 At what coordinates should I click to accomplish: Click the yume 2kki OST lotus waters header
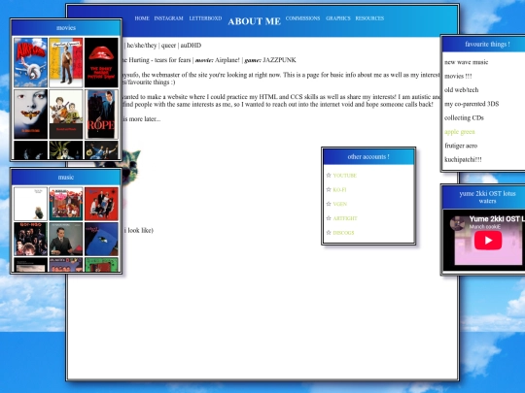(x=483, y=197)
